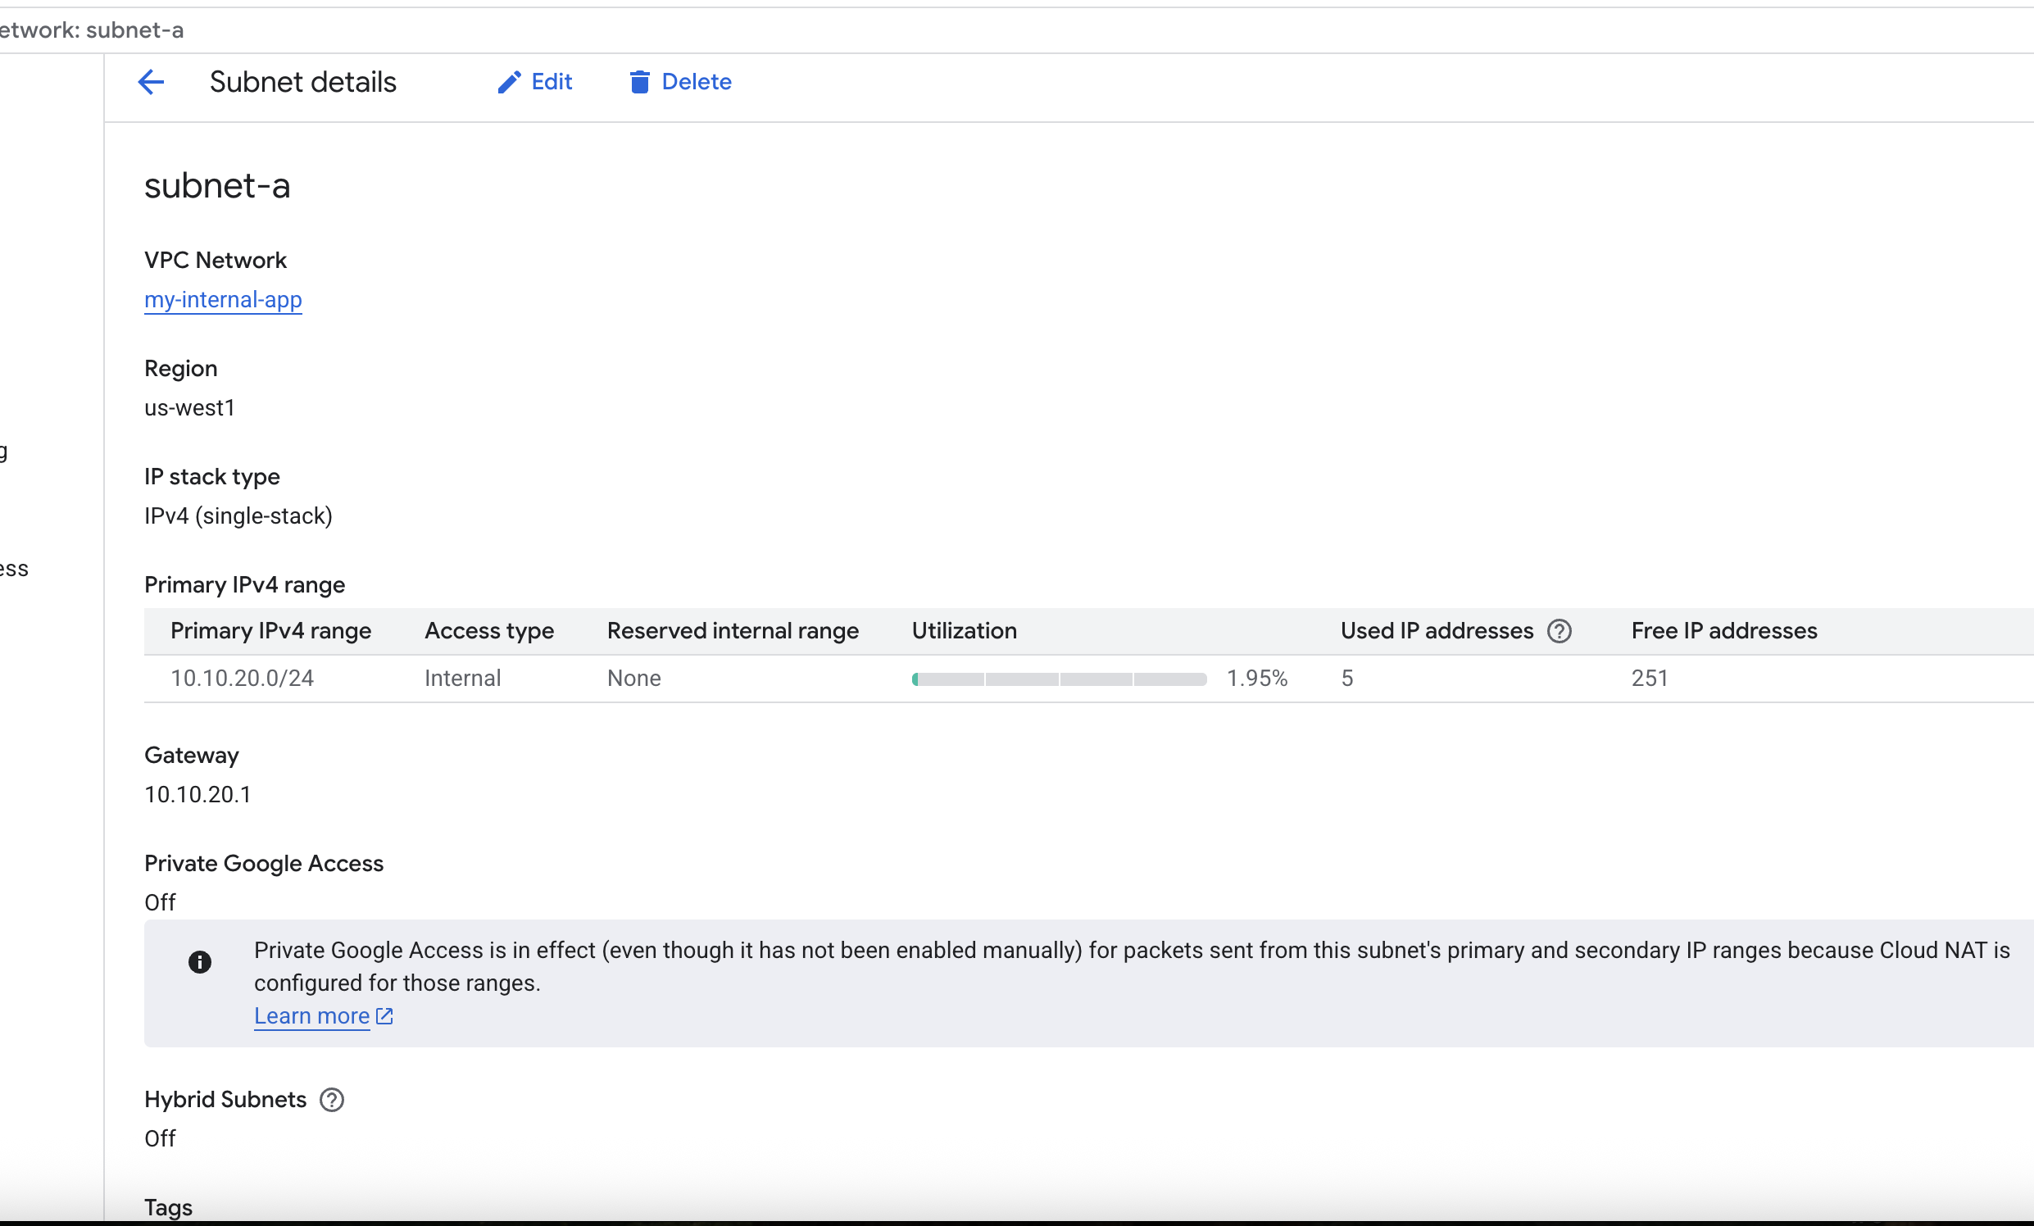2034x1226 pixels.
Task: Open Used IP addresses help icon
Action: point(1559,632)
